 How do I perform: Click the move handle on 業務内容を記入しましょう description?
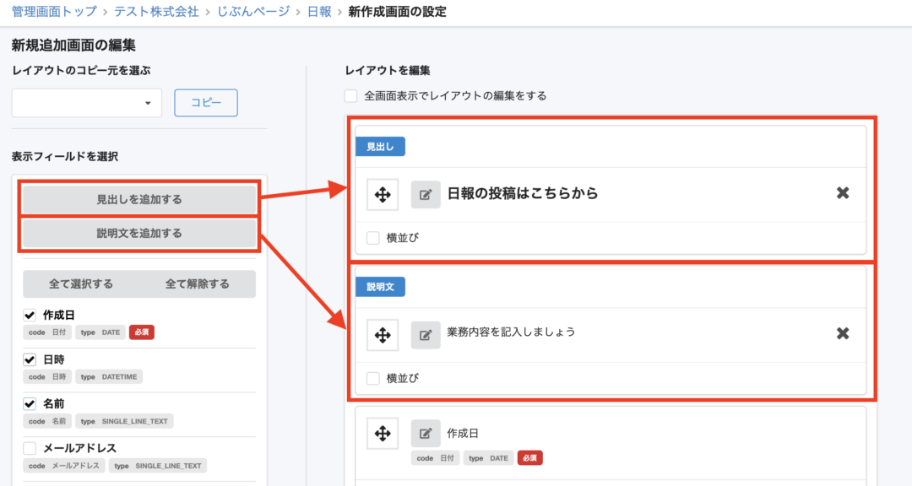[x=382, y=335]
